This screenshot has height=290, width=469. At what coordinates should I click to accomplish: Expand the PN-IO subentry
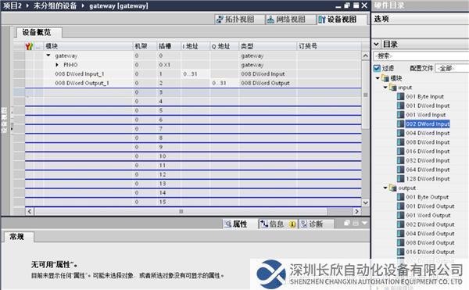pos(57,65)
